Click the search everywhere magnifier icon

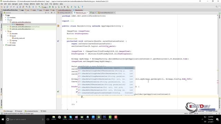click(217, 7)
